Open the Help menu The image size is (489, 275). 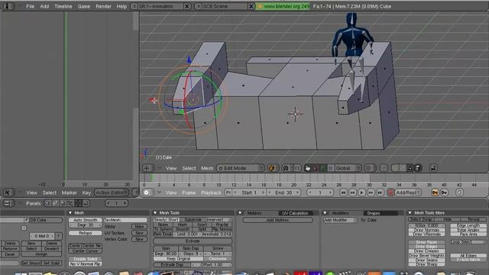click(x=121, y=6)
